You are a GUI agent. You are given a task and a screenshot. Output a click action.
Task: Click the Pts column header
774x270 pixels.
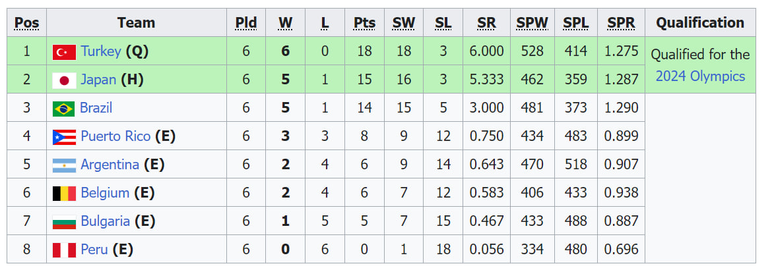(364, 22)
